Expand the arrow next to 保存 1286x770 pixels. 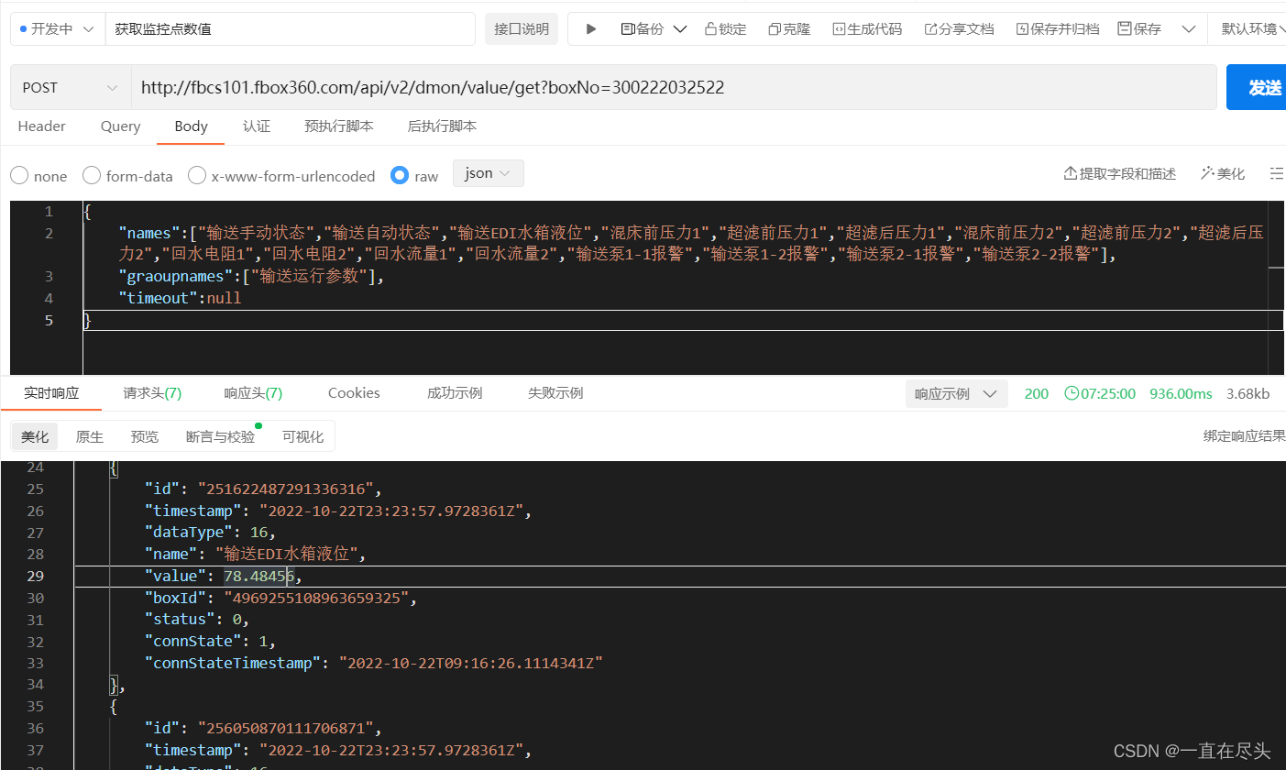coord(1189,29)
